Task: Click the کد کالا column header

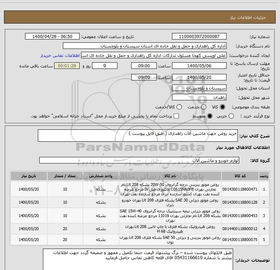Action: 240,176
